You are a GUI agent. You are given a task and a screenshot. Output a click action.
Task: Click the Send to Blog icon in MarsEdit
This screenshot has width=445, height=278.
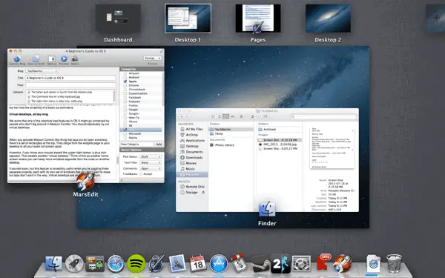pyautogui.click(x=17, y=59)
